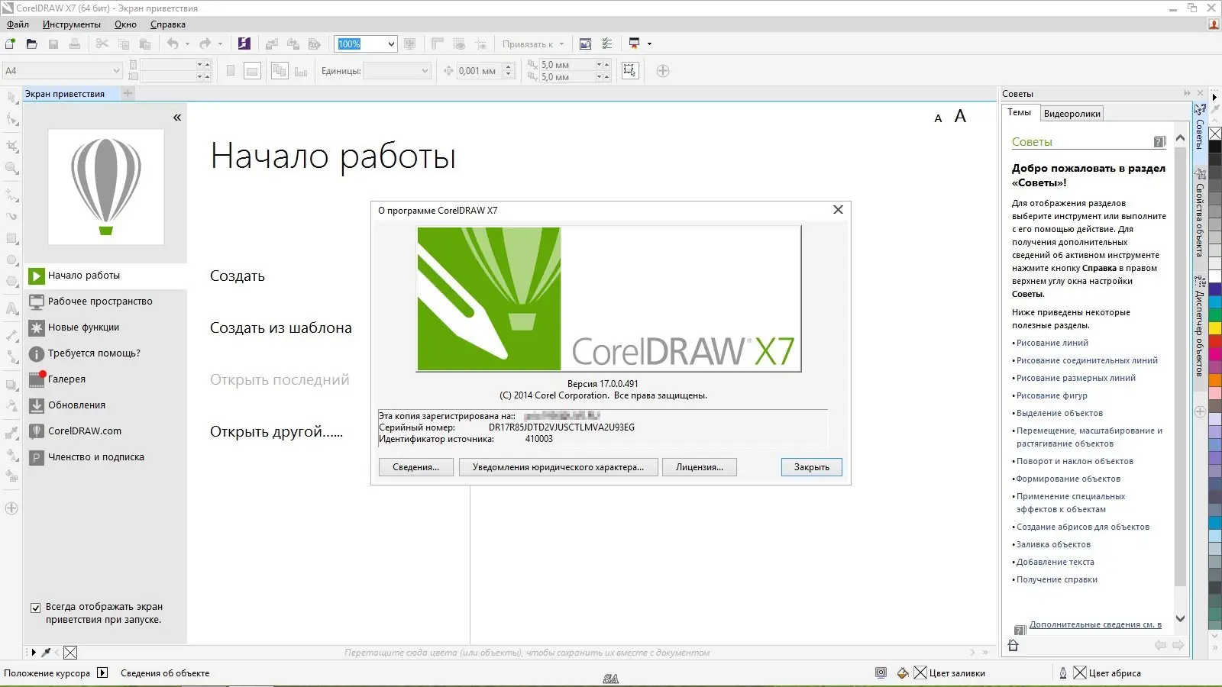Image resolution: width=1222 pixels, height=687 pixels.
Task: Toggle landscape page orientation on property bar
Action: click(251, 70)
